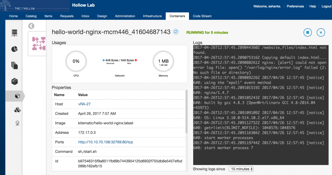Screen dimensions: 332x175
Task: Open the globe network icon in sidebar
Action: (17, 123)
